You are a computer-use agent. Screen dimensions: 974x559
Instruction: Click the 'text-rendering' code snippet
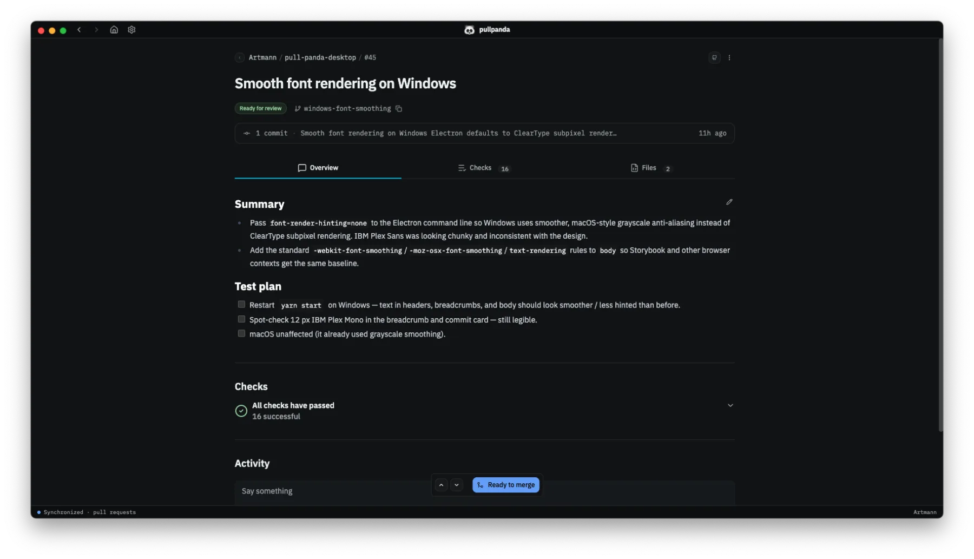pos(537,251)
